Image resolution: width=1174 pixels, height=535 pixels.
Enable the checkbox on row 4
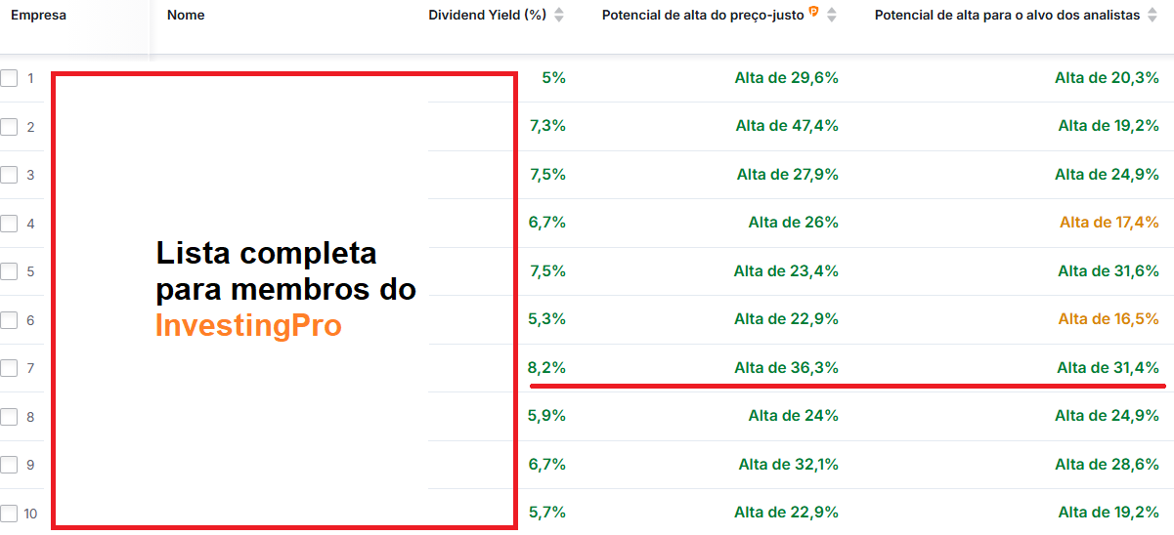[10, 224]
